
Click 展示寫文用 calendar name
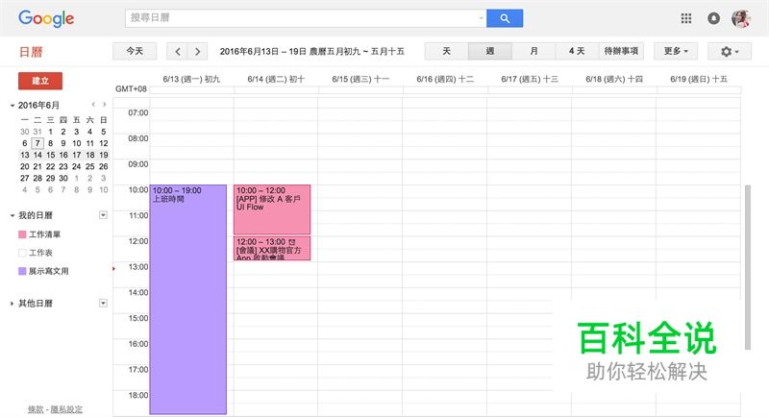point(49,271)
